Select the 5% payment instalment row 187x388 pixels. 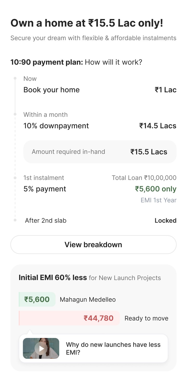(45, 189)
